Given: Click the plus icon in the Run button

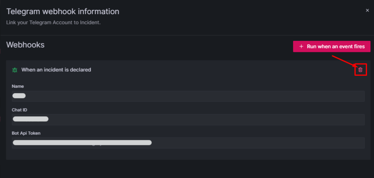Looking at the screenshot, I should (x=301, y=47).
